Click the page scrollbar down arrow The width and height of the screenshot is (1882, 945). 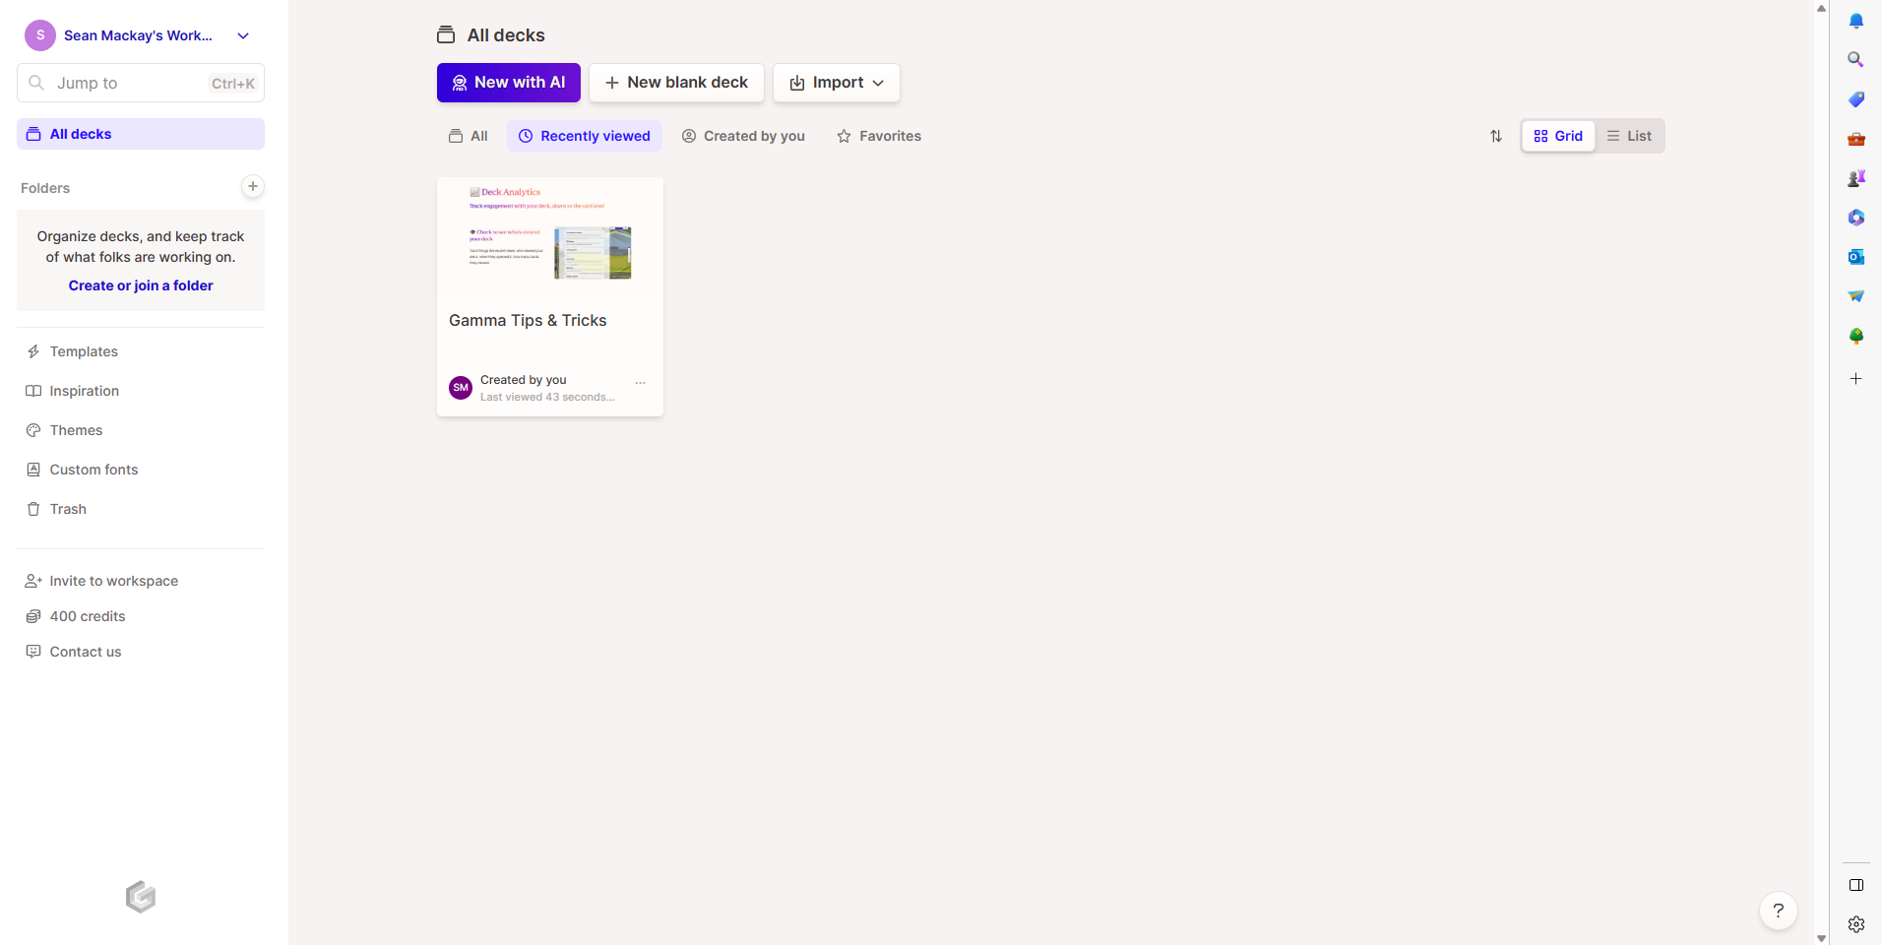coord(1821,938)
